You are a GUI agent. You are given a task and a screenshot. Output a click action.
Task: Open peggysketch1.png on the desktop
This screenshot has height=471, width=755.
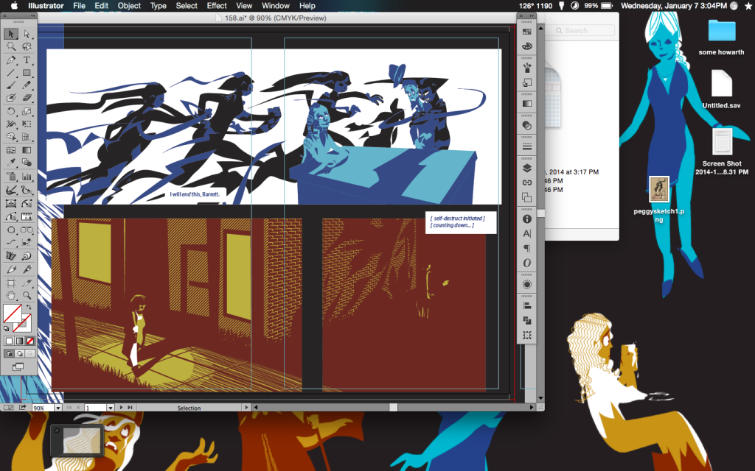(658, 188)
